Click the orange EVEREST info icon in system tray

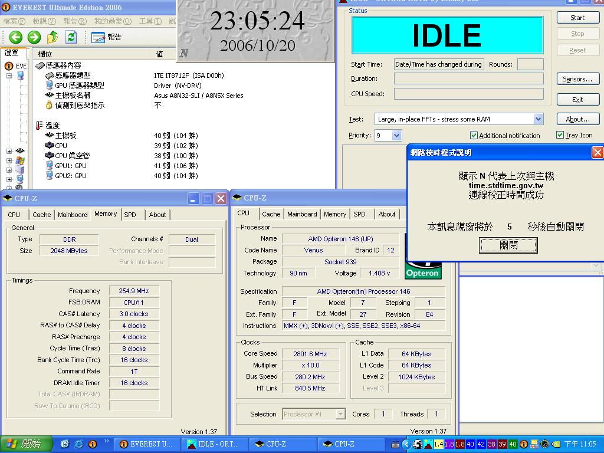click(524, 444)
